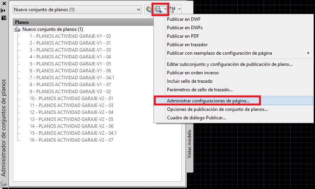
Task: Choose Publicar en DWF
Action: [184, 19]
